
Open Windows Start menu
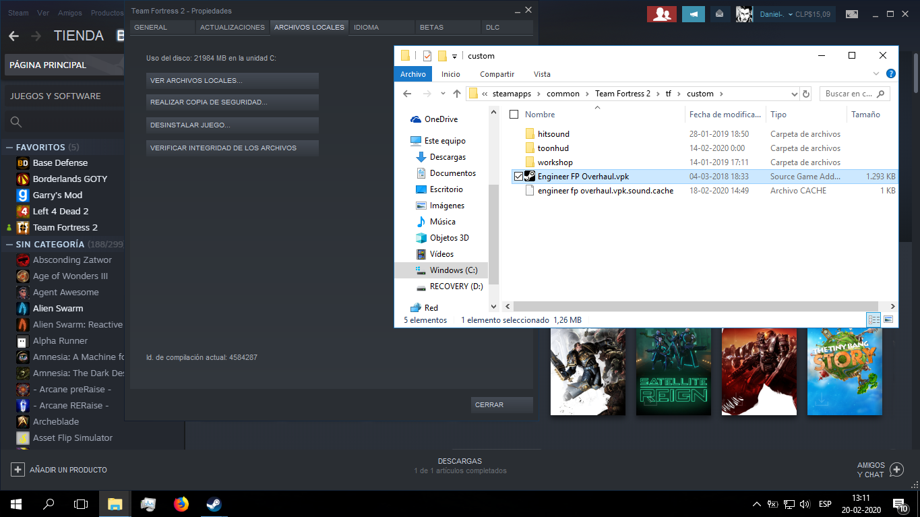[16, 504]
